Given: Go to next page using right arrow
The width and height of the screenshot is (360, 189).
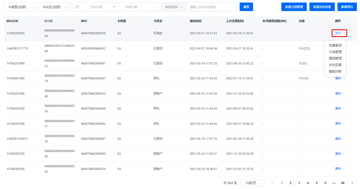Looking at the screenshot, I should point(352,183).
